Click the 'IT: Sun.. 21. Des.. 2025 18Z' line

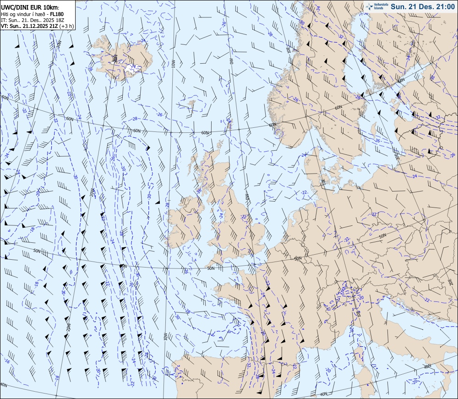coord(33,20)
